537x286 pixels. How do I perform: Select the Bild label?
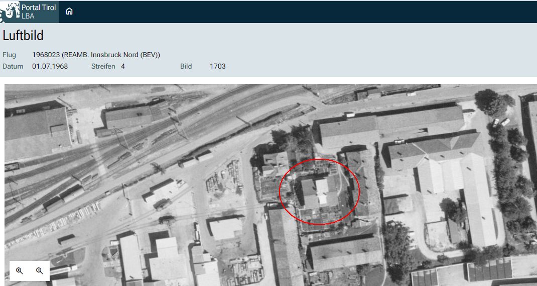pyautogui.click(x=186, y=66)
